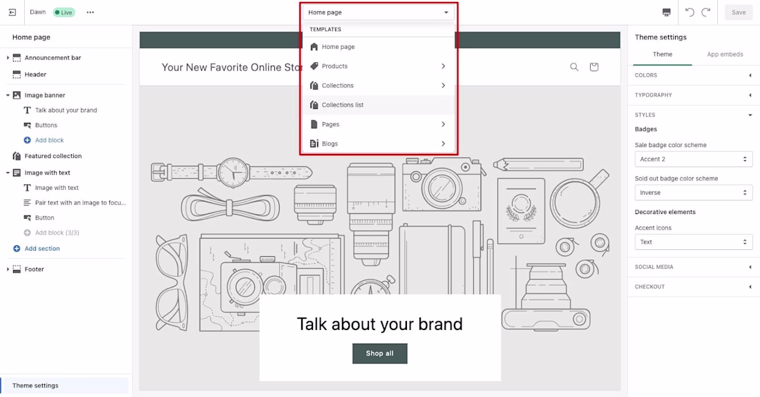Click the tag icon next to Products

click(x=314, y=66)
